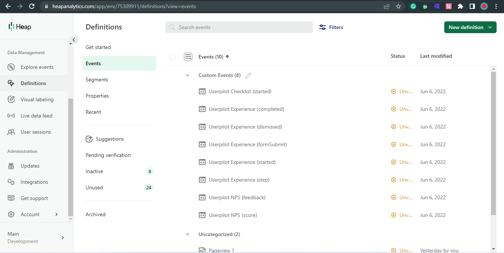Expand the Account submenu arrow
This screenshot has height=253, width=504.
tap(56, 214)
